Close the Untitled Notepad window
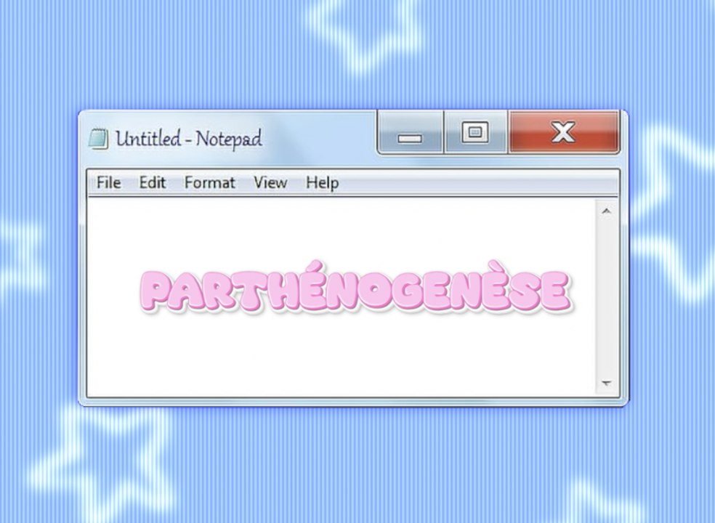 point(564,132)
